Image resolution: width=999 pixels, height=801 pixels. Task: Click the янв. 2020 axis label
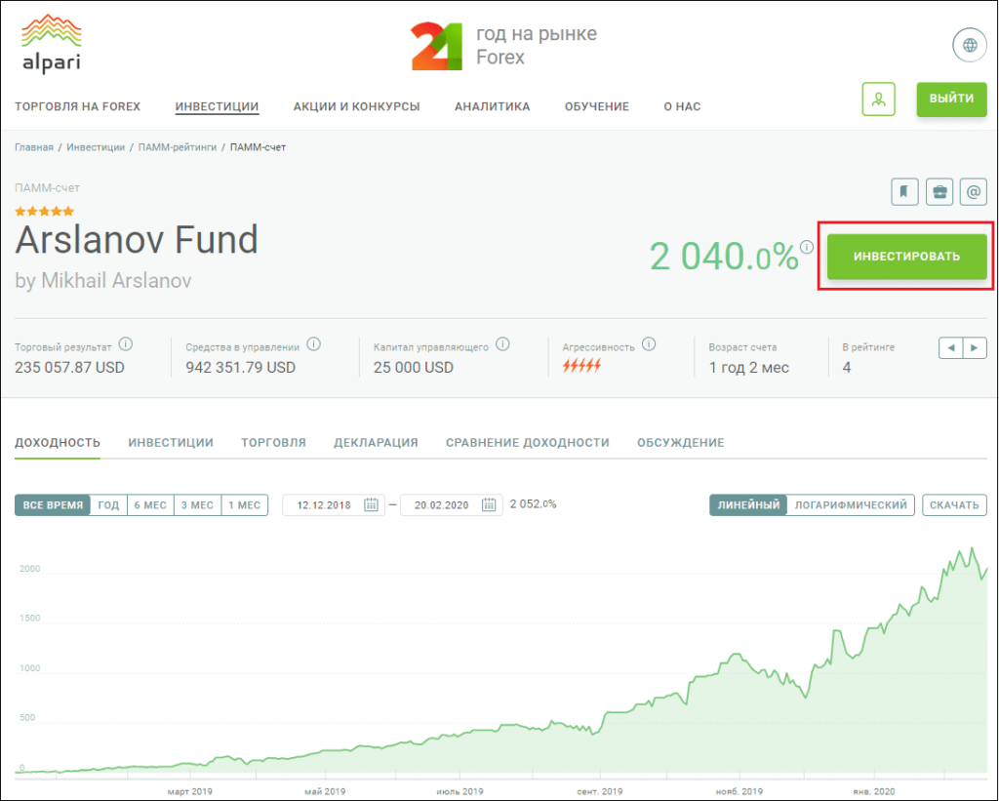[x=874, y=791]
